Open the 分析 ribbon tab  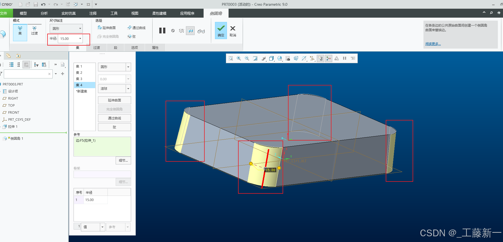44,13
